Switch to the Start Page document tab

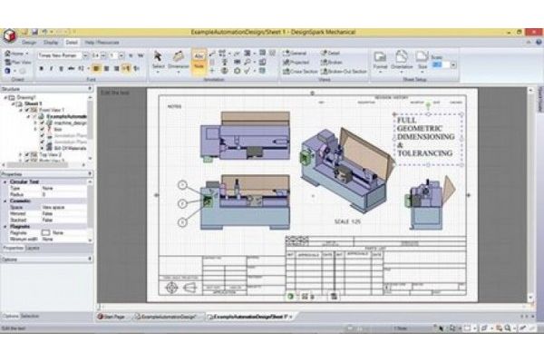click(112, 317)
